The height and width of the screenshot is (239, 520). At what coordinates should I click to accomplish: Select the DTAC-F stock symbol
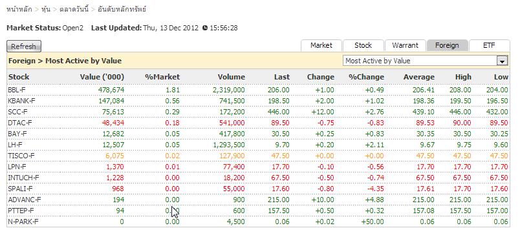pos(20,123)
